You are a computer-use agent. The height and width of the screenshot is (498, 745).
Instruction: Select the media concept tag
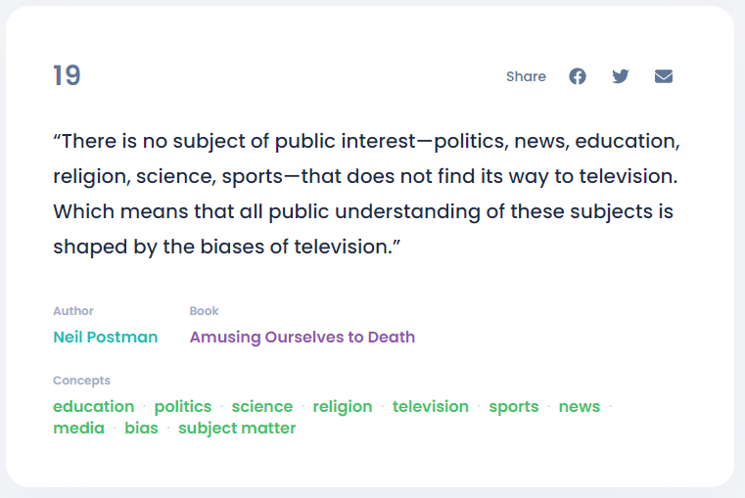coord(79,429)
